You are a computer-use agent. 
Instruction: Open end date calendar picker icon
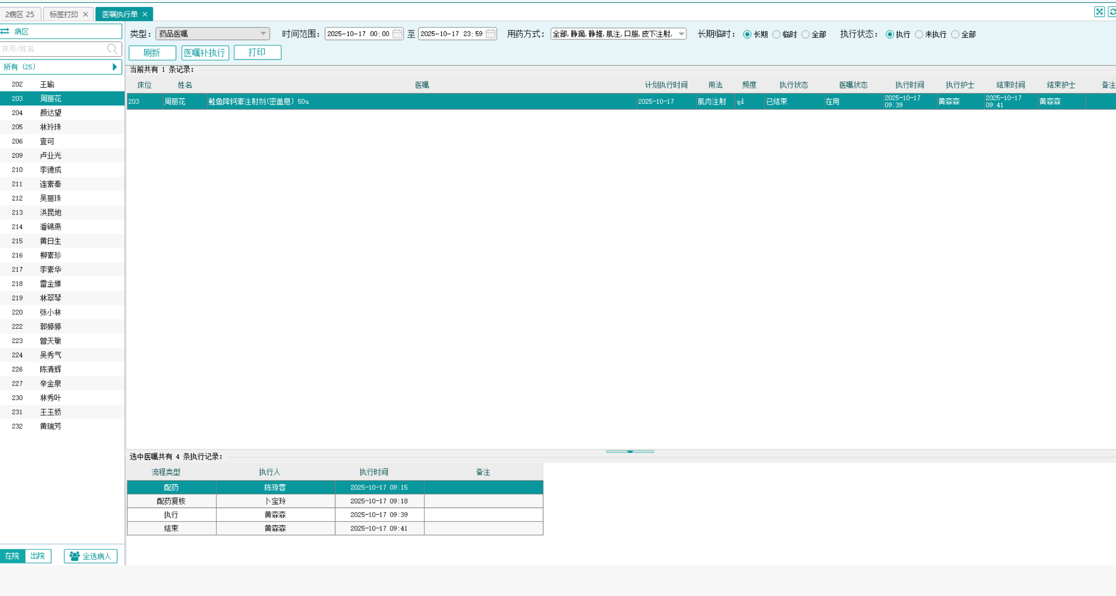pyautogui.click(x=490, y=34)
